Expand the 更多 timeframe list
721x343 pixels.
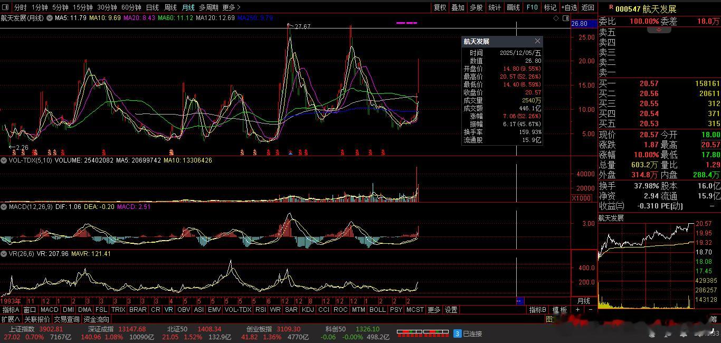tap(231, 7)
